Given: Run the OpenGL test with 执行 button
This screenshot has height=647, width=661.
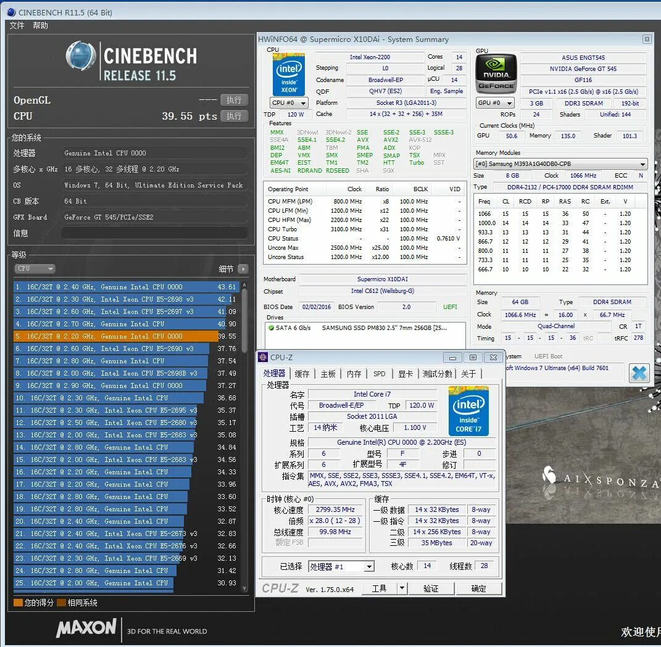Looking at the screenshot, I should pos(234,100).
